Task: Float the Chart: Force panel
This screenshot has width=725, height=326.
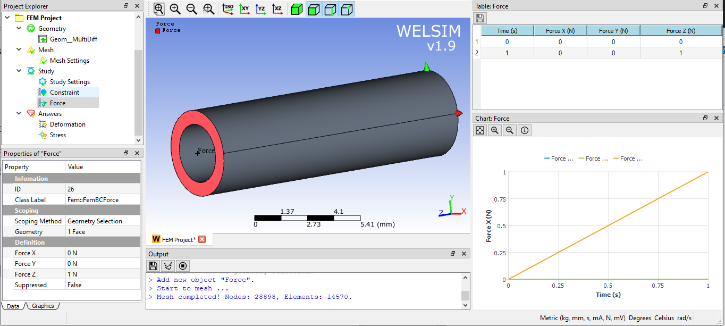Action: tap(706, 118)
